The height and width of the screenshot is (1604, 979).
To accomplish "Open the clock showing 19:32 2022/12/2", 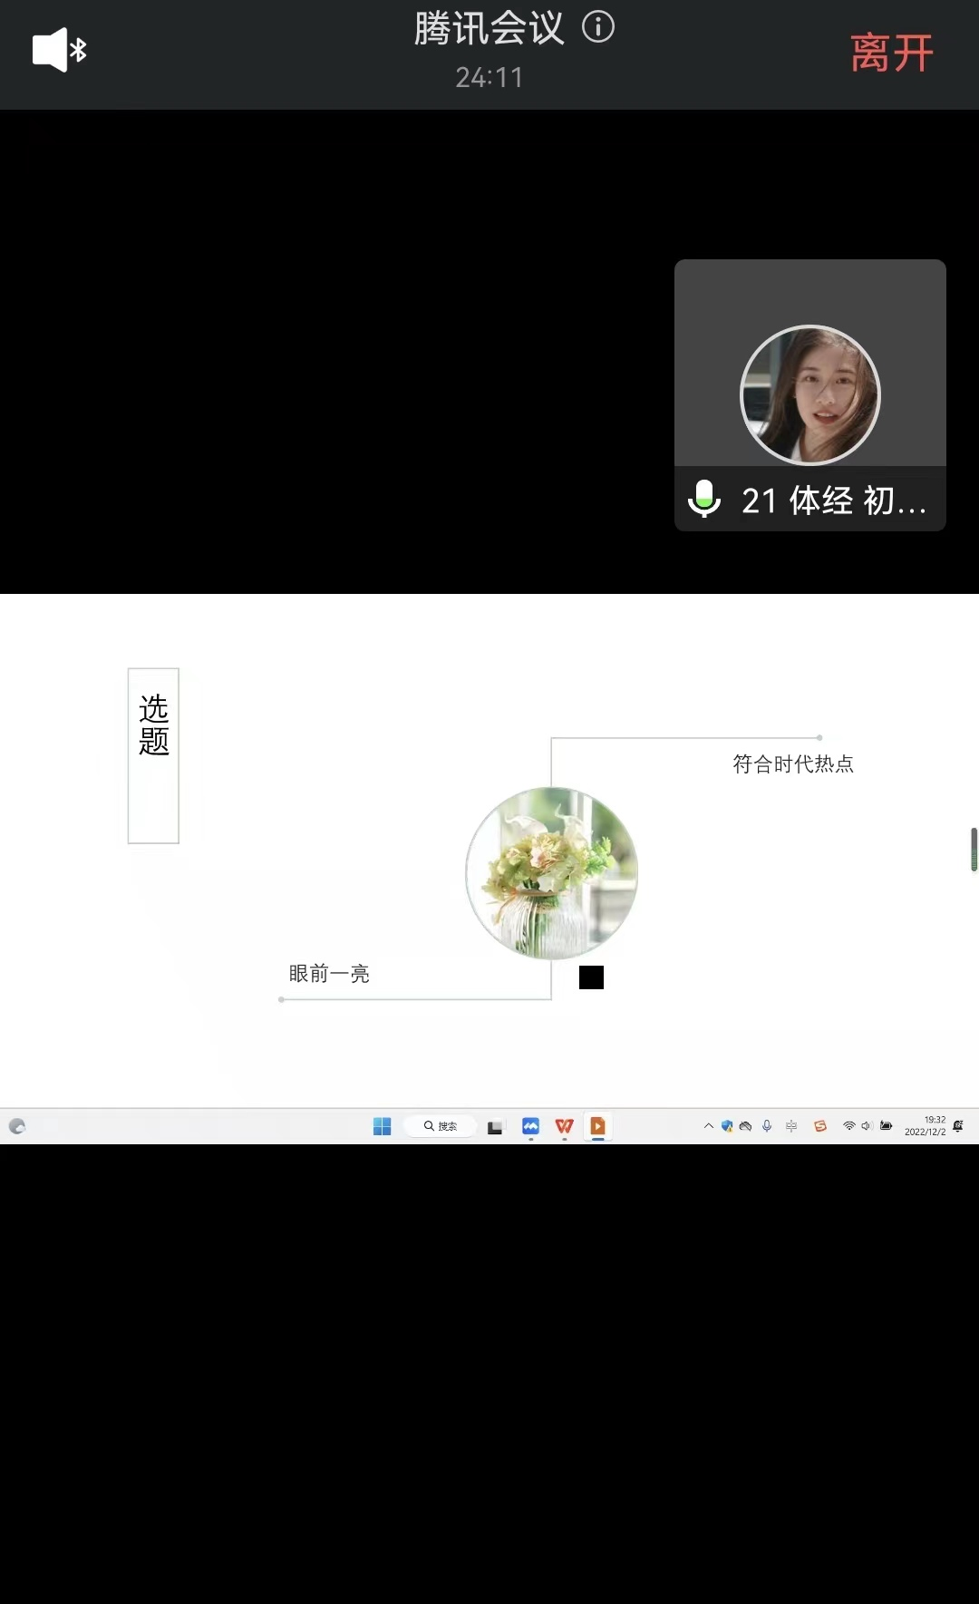I will [925, 1126].
